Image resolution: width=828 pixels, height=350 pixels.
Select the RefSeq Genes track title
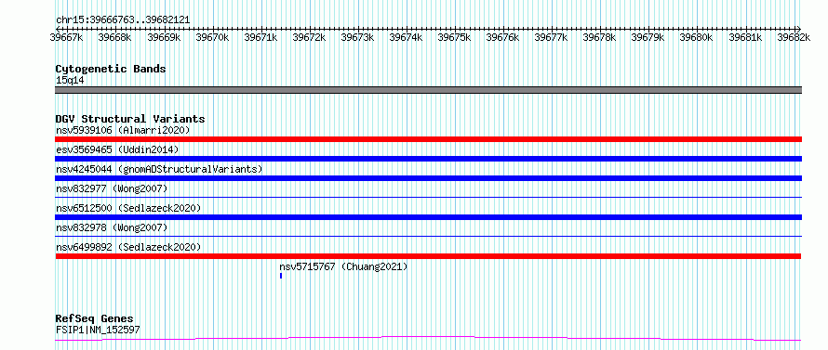pos(95,319)
